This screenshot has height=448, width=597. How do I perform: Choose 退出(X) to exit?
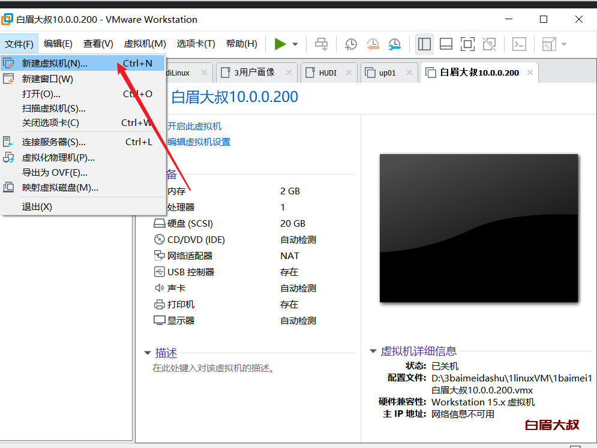(x=83, y=207)
